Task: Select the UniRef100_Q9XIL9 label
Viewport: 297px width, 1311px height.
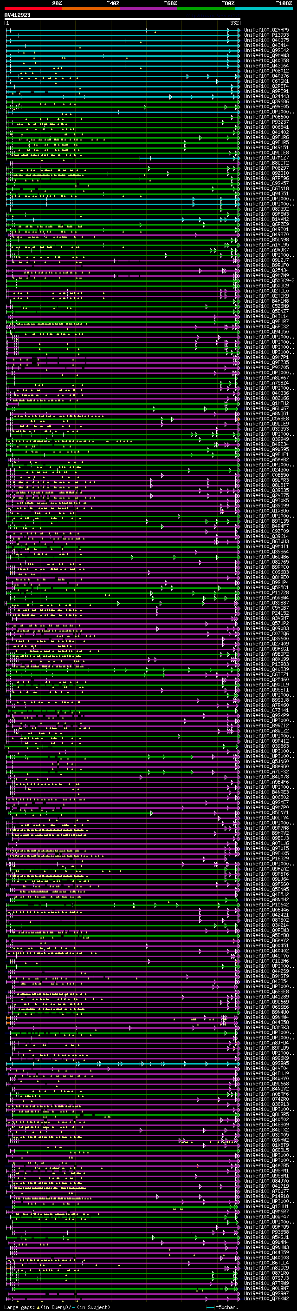Action: pos(266,685)
